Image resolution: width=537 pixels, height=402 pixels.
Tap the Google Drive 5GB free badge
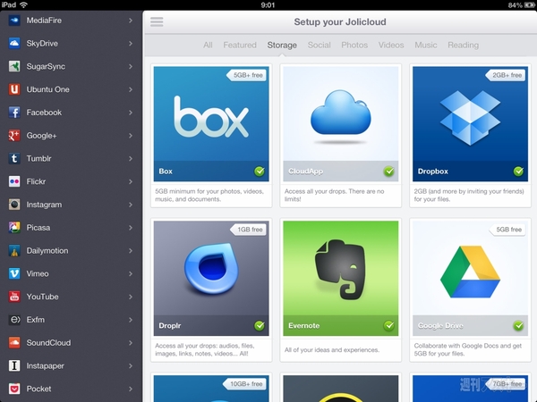pos(507,230)
